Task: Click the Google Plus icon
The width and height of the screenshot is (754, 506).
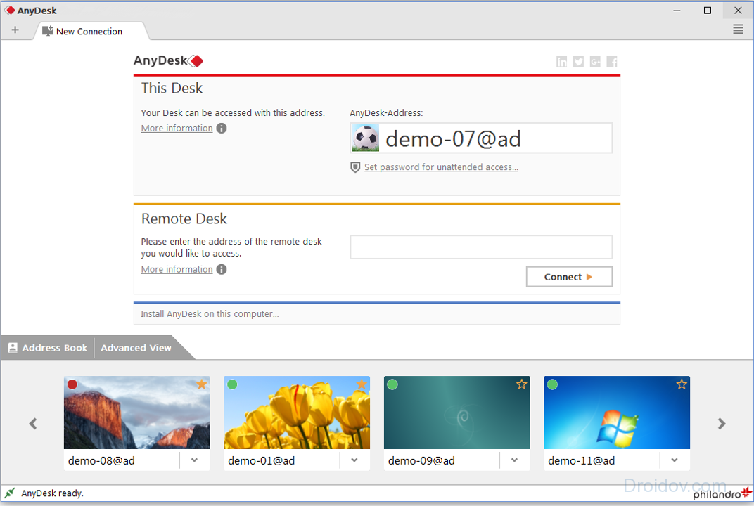Action: (x=595, y=62)
